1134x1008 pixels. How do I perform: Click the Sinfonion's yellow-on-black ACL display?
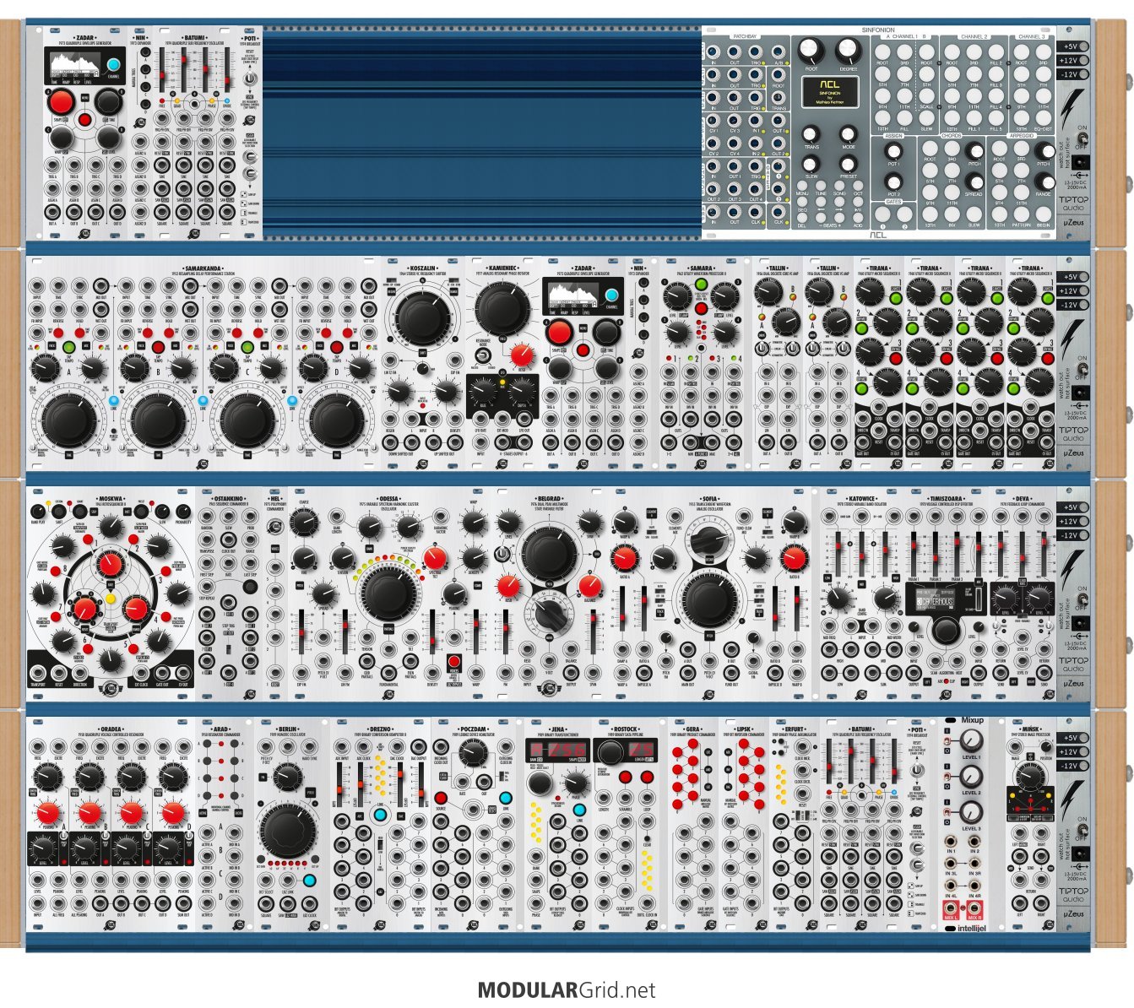coord(828,92)
